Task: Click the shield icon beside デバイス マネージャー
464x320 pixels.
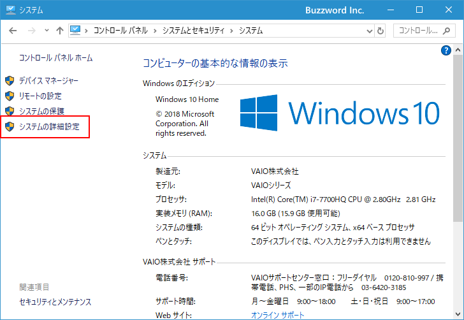Action: tap(10, 81)
